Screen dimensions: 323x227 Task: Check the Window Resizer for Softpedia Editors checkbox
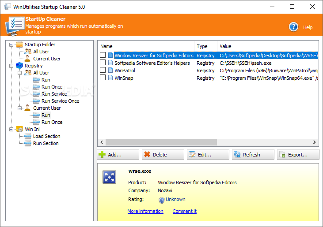103,55
